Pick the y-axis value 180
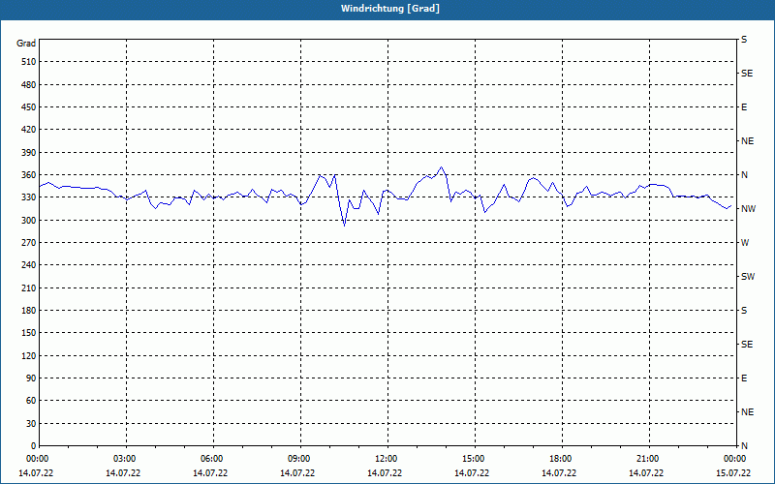775x484 pixels. pyautogui.click(x=29, y=310)
